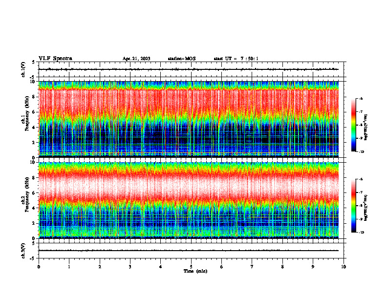Viewport: 387px width, 299px height.
Task: Click the "-10" label on ch.2 color bar
Action: pos(362,233)
